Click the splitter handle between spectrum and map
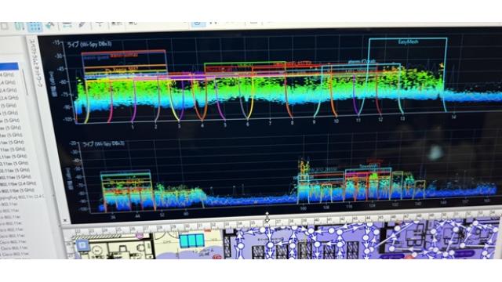This screenshot has height=282, width=502. [267, 218]
